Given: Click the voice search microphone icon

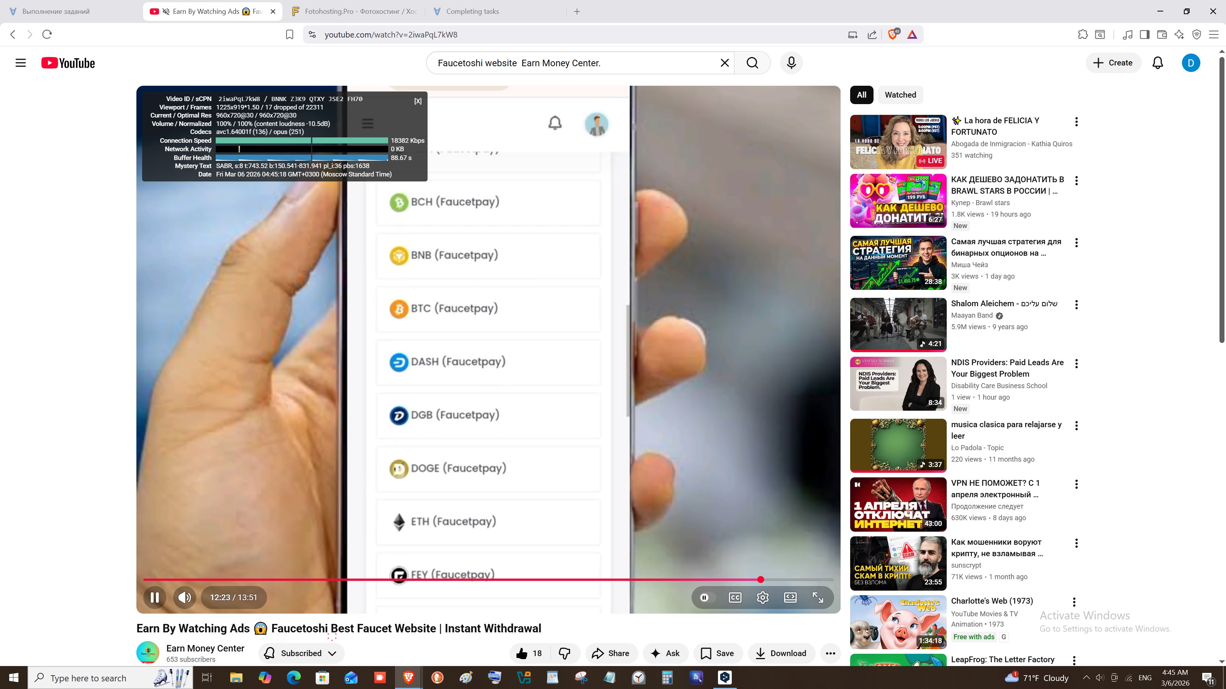Looking at the screenshot, I should coord(791,63).
